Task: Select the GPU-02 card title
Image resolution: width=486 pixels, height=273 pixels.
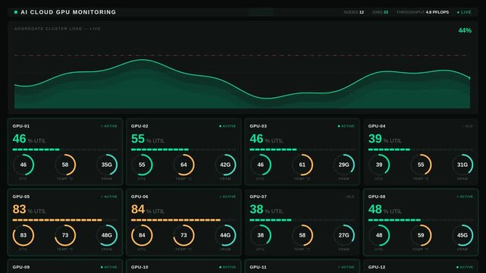Action: tap(140, 126)
